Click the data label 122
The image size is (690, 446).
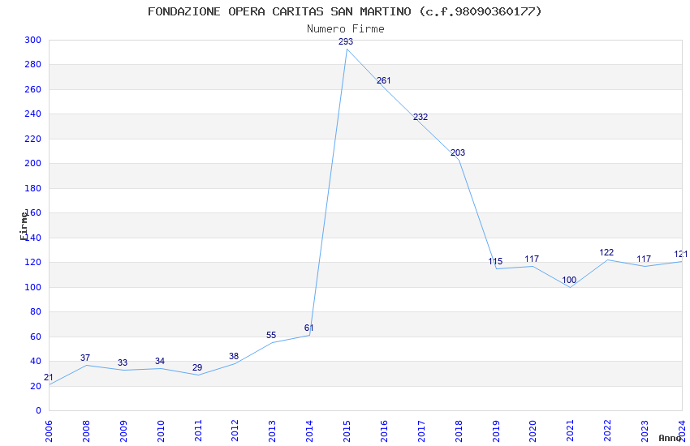click(606, 252)
